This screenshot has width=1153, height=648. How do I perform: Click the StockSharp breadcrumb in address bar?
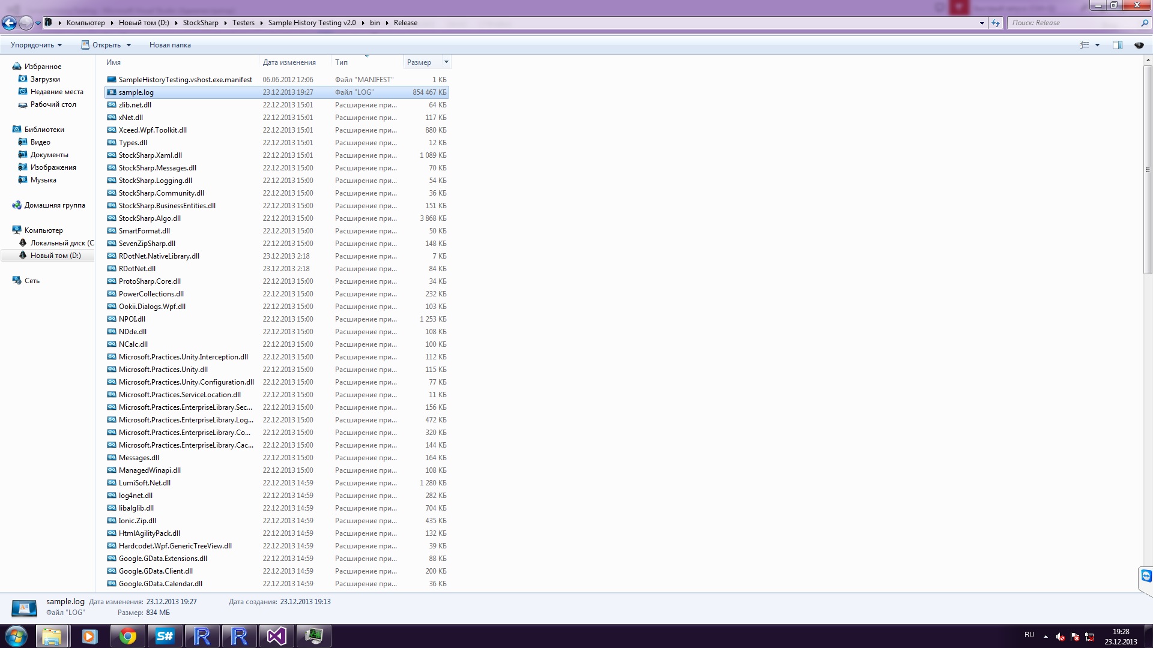[201, 23]
